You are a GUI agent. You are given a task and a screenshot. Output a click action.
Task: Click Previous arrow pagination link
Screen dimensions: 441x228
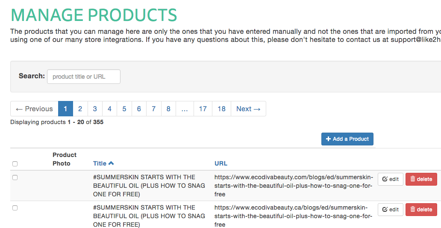pos(34,109)
